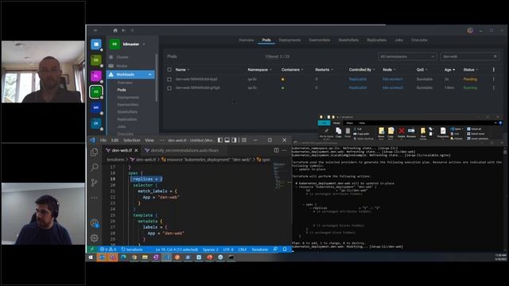Select the EK cluster in Lens hotbar
Image resolution: width=509 pixels, height=286 pixels.
tap(96, 124)
